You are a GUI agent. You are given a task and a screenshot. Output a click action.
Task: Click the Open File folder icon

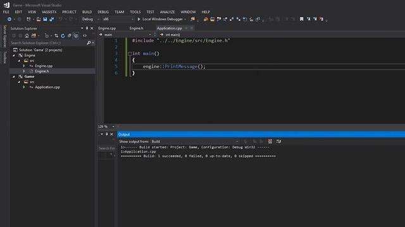pos(39,19)
